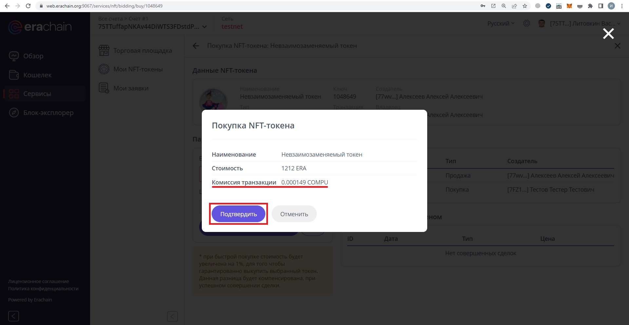Open Erachain settings gear
The height and width of the screenshot is (325, 629).
coord(527,23)
